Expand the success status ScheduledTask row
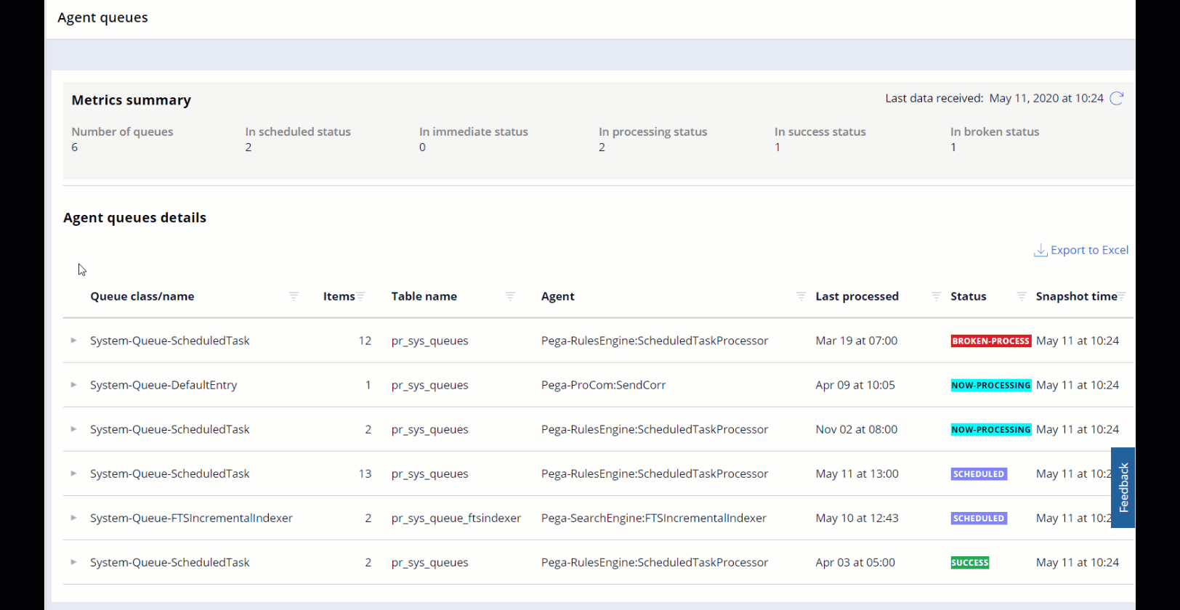 73,562
